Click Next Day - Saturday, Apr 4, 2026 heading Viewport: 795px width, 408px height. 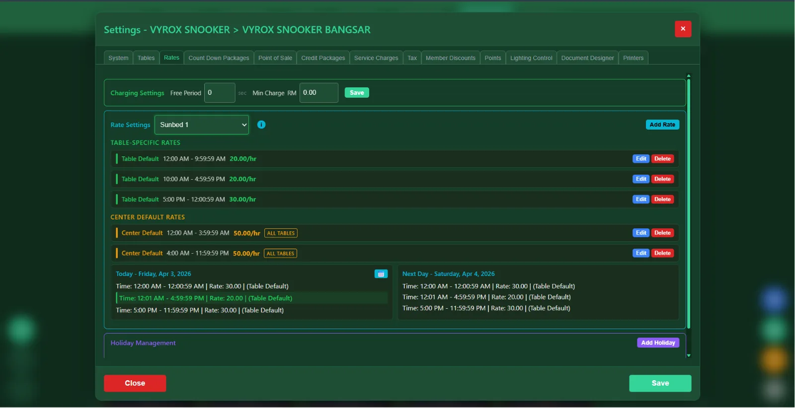[x=449, y=274]
